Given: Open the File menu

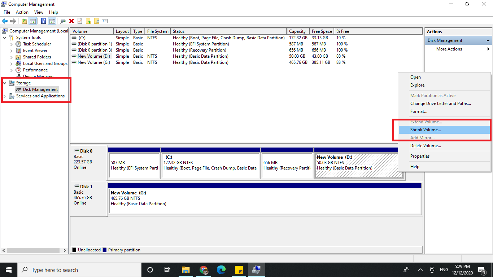Looking at the screenshot, I should click(x=7, y=12).
